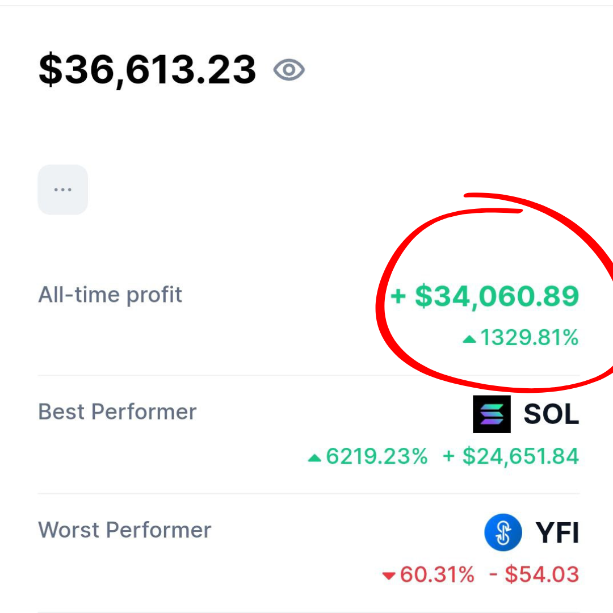Open the Worst Performer row label
The height and width of the screenshot is (613, 613).
coord(124,530)
